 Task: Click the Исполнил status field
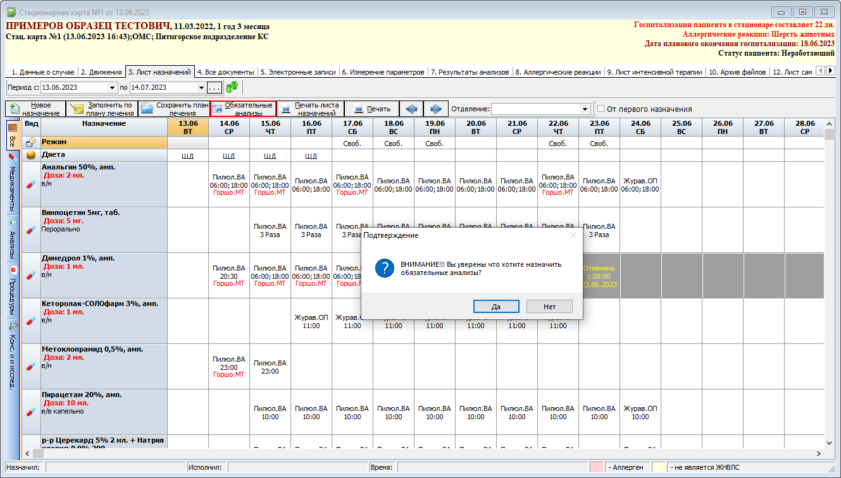297,467
